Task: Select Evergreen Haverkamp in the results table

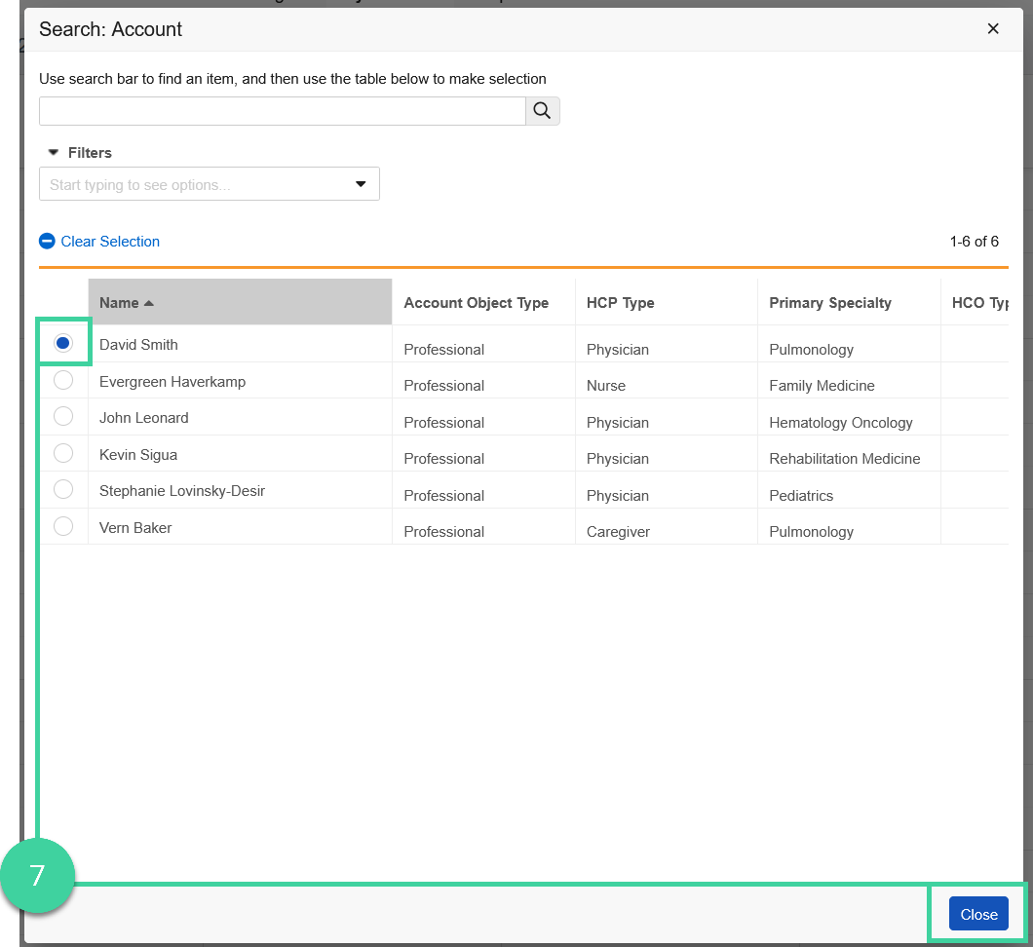Action: (x=62, y=380)
